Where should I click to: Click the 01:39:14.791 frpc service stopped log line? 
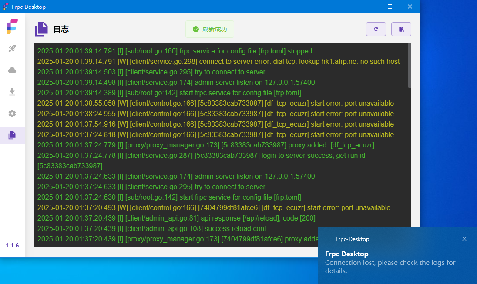click(x=175, y=51)
